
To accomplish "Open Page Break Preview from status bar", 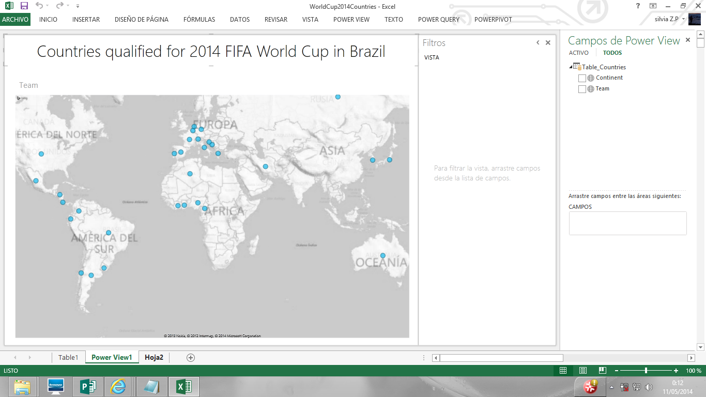I will 602,370.
